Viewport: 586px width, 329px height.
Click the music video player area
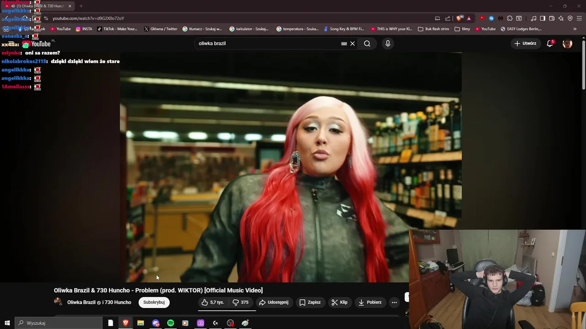coord(291,167)
